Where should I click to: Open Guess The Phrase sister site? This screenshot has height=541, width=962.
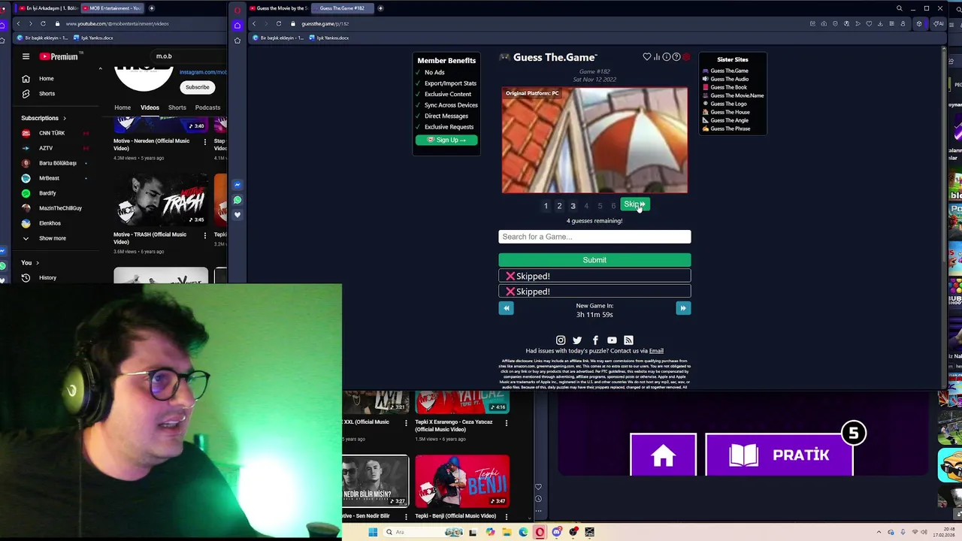(730, 128)
